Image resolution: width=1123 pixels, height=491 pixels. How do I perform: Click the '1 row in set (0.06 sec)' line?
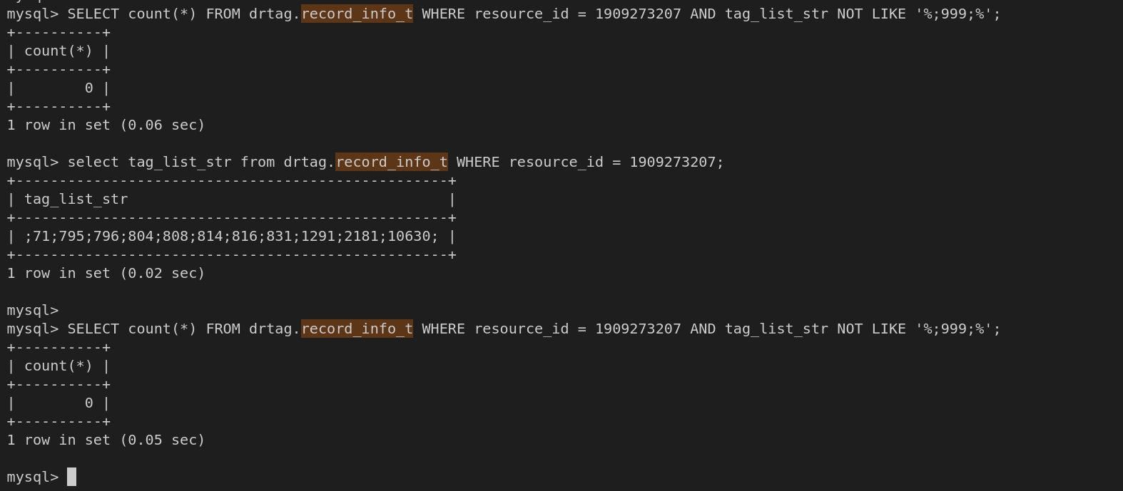(106, 125)
